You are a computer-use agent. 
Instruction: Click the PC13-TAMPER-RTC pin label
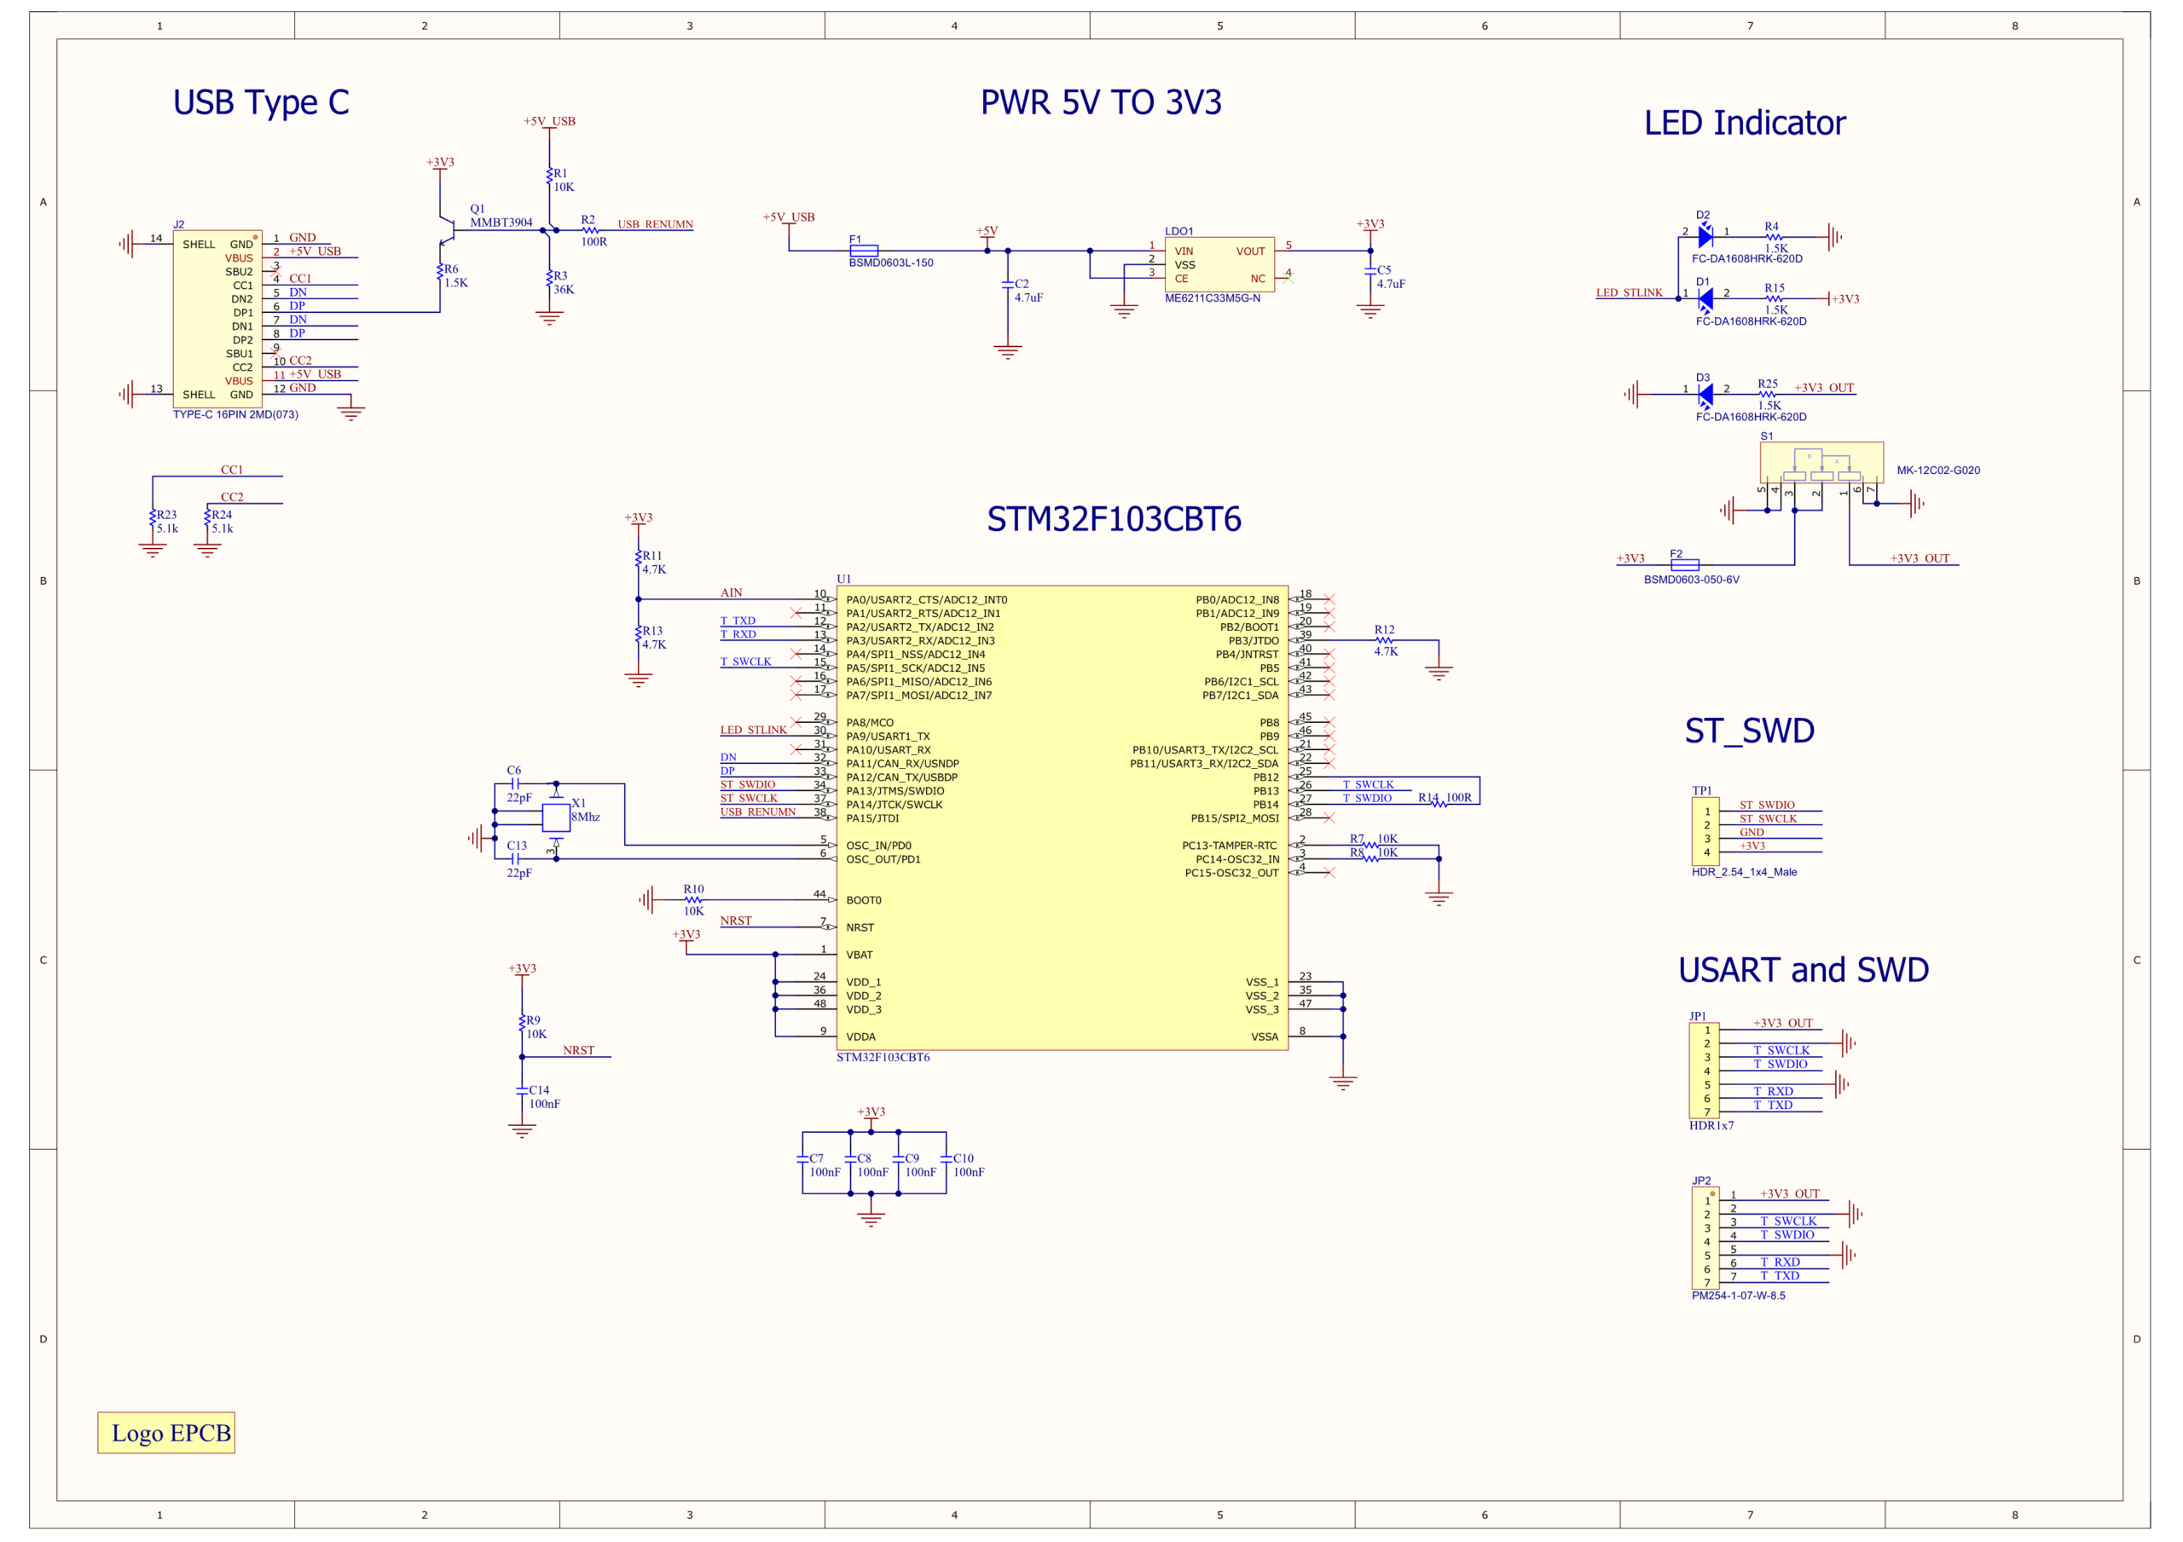[x=1230, y=846]
